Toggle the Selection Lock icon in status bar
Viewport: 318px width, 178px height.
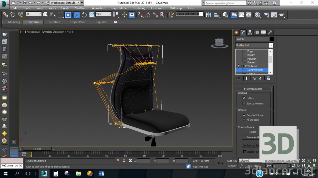(x=124, y=161)
